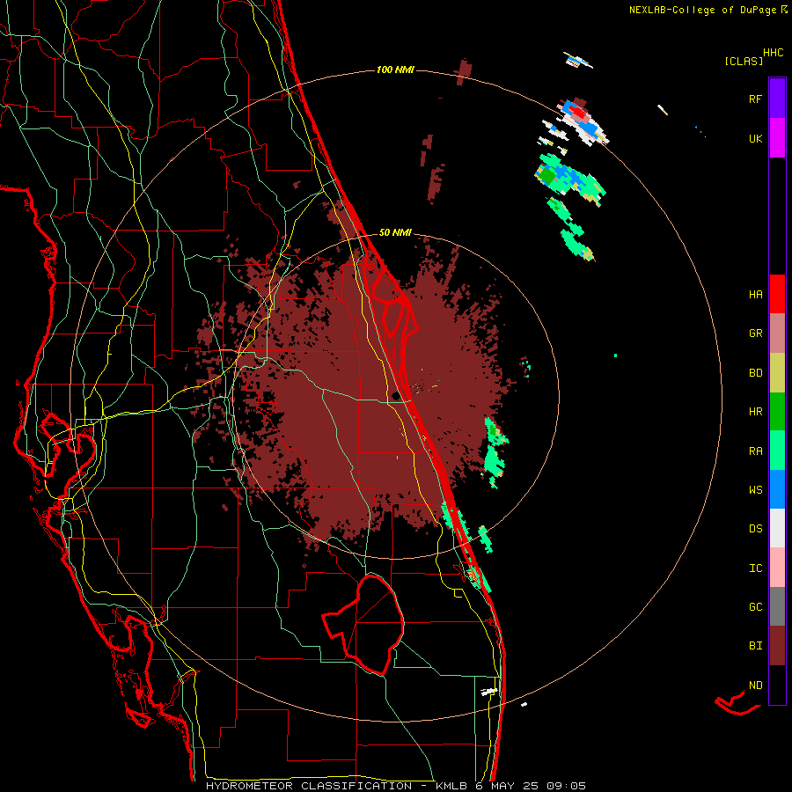Click the RA legend label
This screenshot has height=792, width=792.
(x=755, y=451)
